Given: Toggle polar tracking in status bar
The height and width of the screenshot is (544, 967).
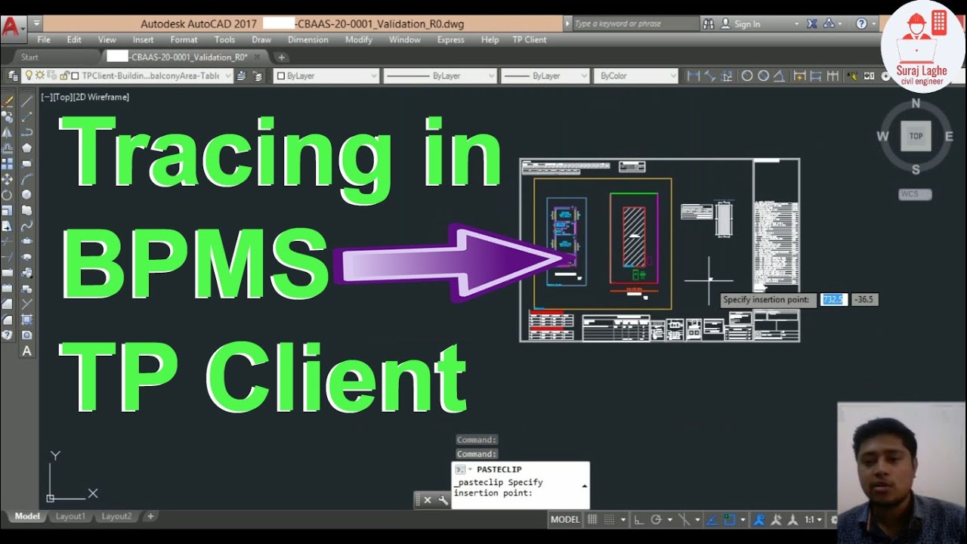Looking at the screenshot, I should click(656, 520).
